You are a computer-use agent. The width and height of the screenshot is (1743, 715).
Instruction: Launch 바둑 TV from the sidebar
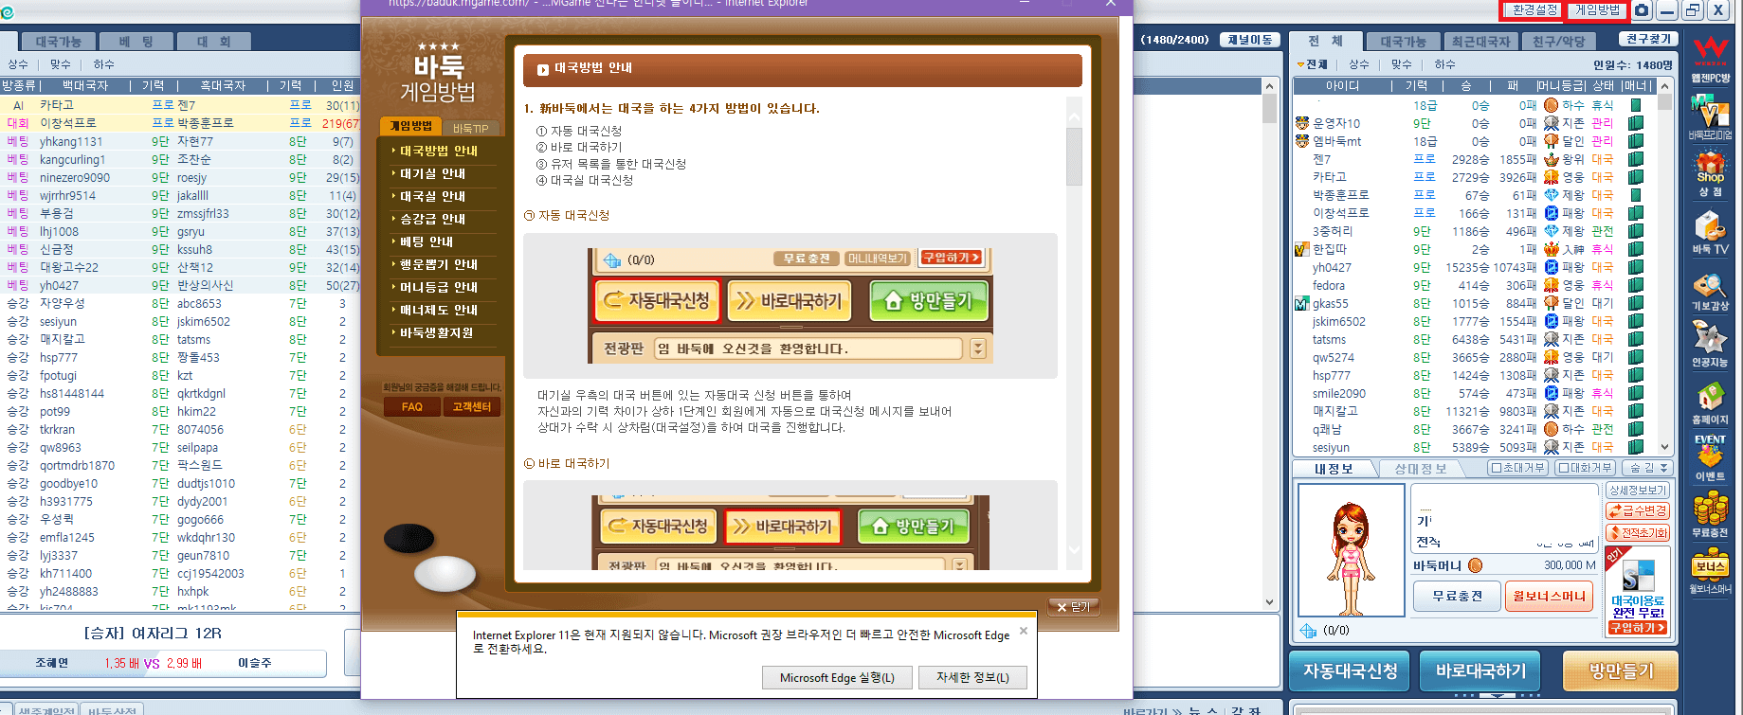click(x=1710, y=233)
